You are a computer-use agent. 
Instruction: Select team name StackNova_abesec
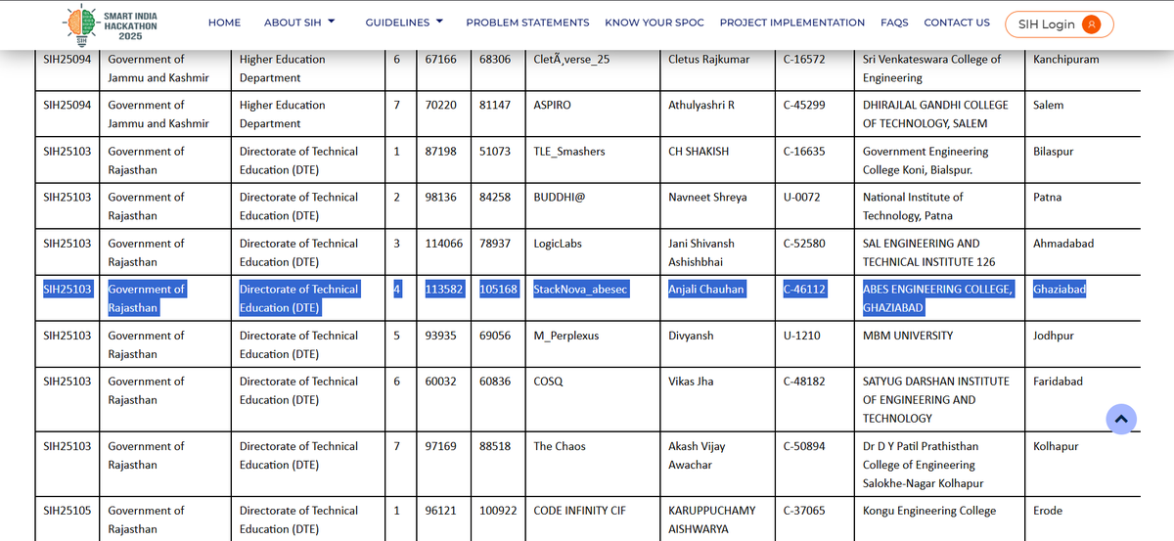pyautogui.click(x=581, y=290)
